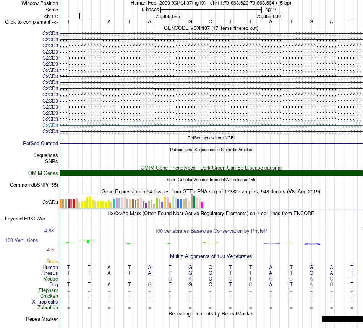This screenshot has height=328, width=363.
Task: Click the Dog species label
Action: [x=53, y=285]
